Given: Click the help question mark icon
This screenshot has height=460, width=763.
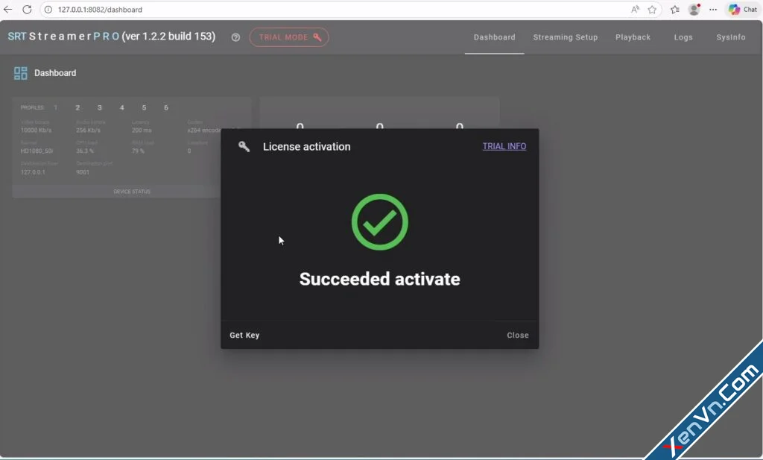Looking at the screenshot, I should (x=235, y=37).
